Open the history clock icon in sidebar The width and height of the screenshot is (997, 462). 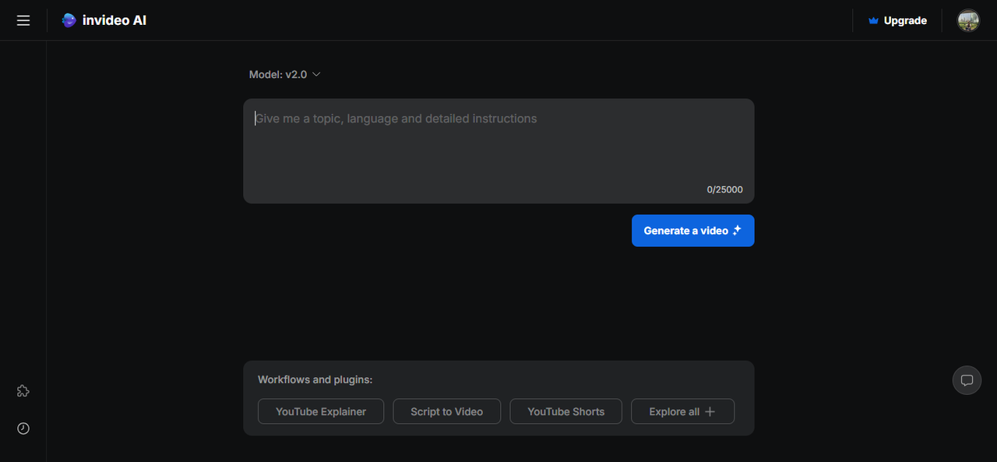tap(23, 428)
